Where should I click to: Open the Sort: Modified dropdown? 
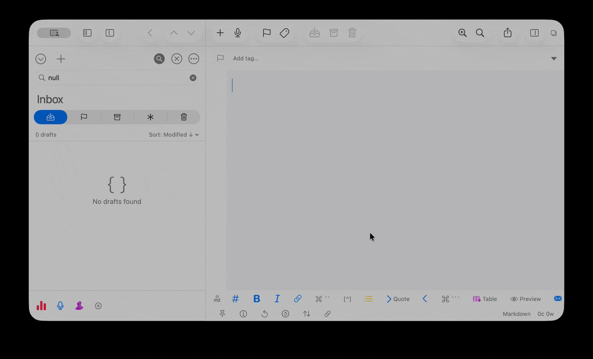(174, 135)
